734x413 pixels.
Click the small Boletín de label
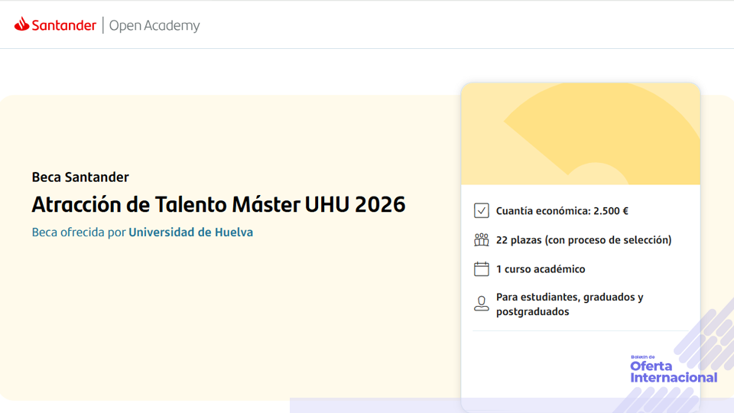tap(643, 357)
